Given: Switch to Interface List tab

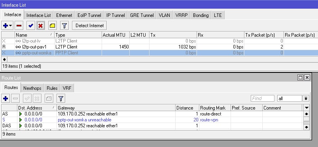Looking at the screenshot, I should (38, 15).
